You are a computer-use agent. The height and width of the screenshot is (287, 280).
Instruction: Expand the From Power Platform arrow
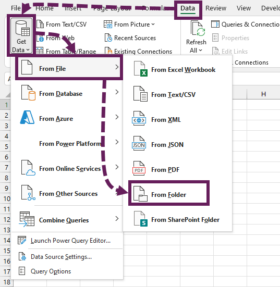coord(117,142)
